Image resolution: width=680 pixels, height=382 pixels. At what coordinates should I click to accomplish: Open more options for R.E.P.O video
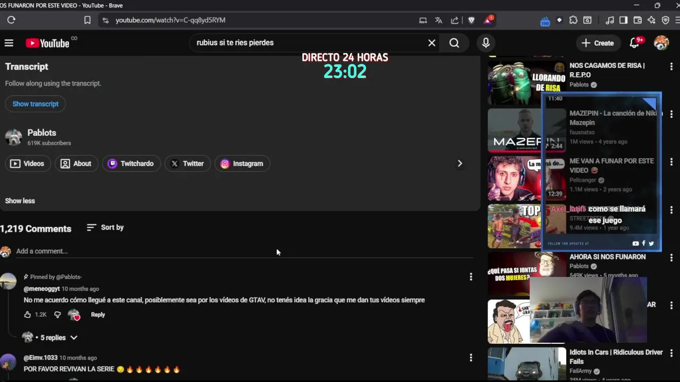pos(671,66)
